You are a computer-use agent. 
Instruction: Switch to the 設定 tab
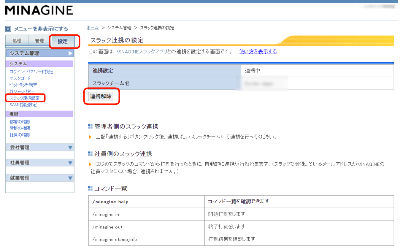point(63,41)
